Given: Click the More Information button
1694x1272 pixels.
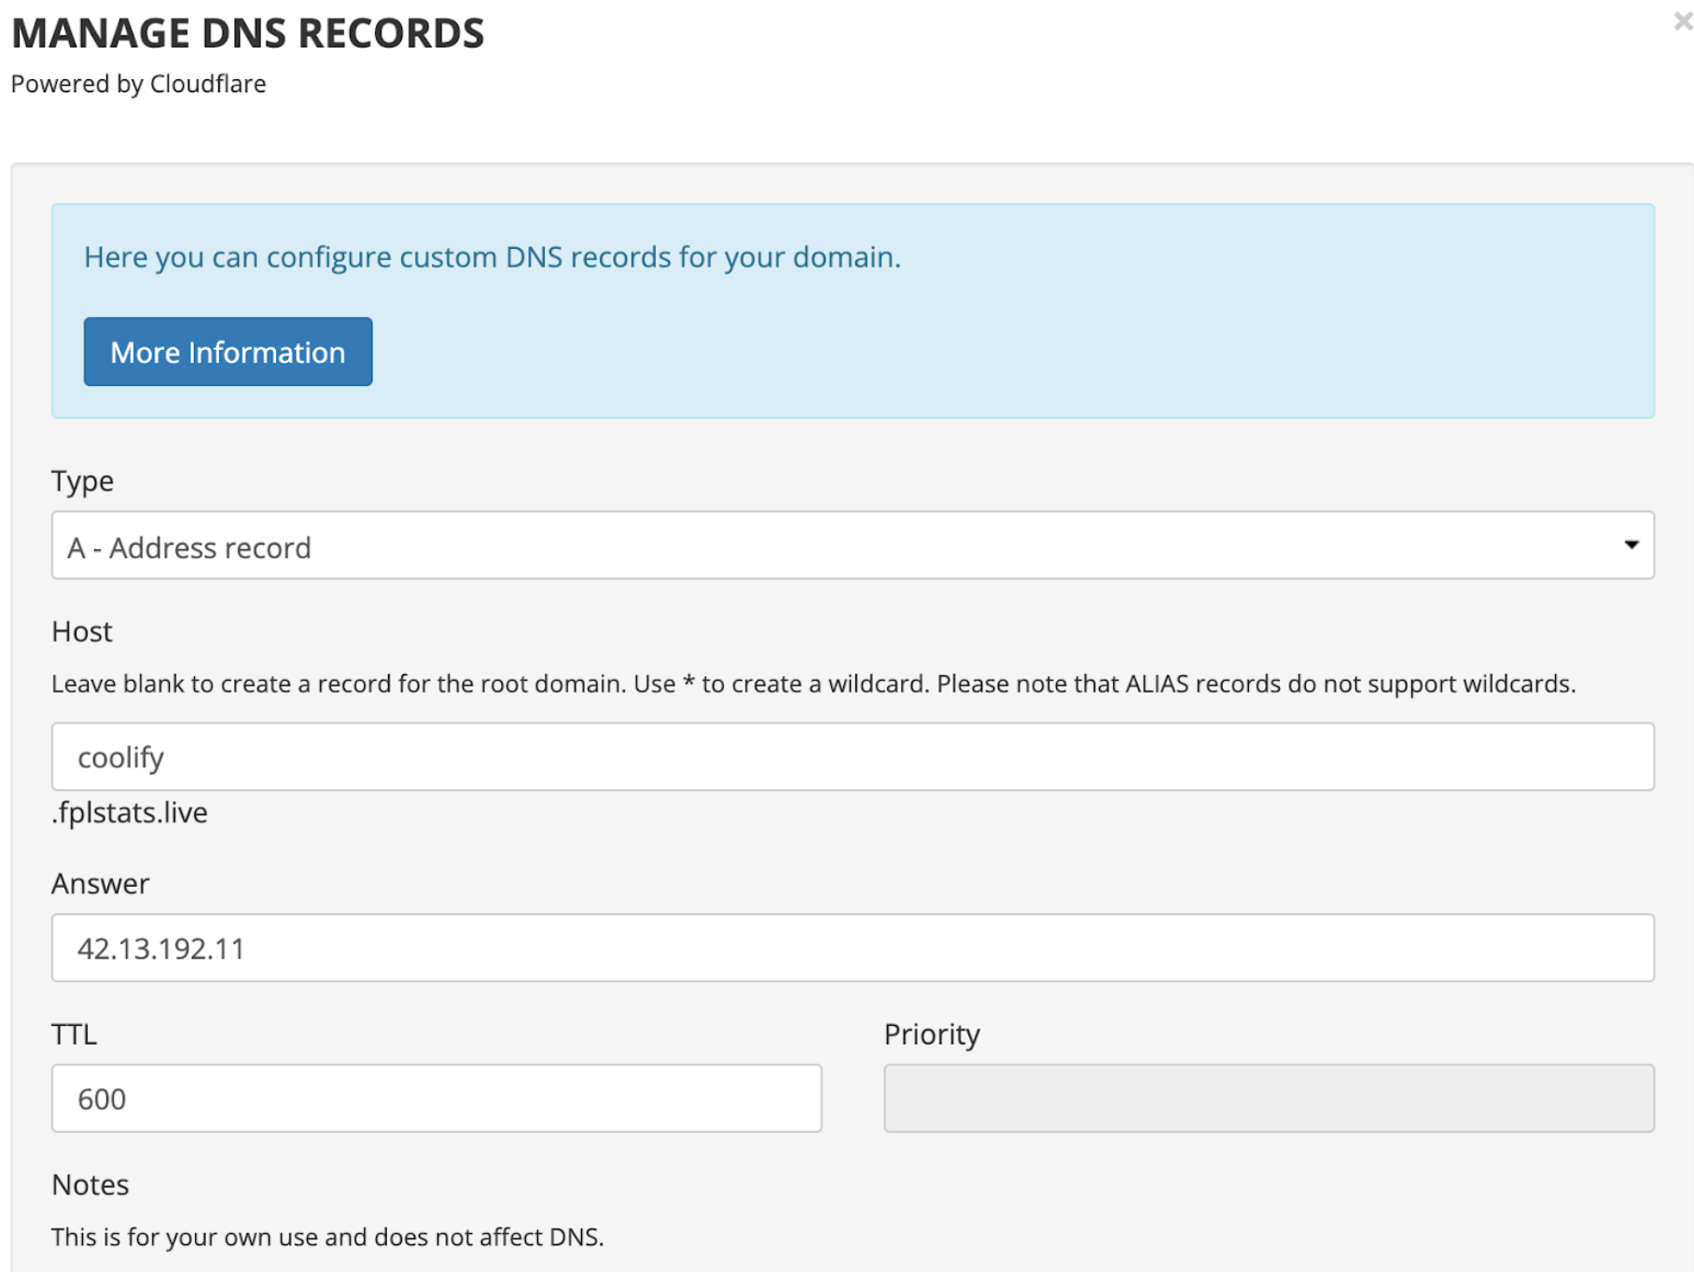Looking at the screenshot, I should click(x=228, y=352).
